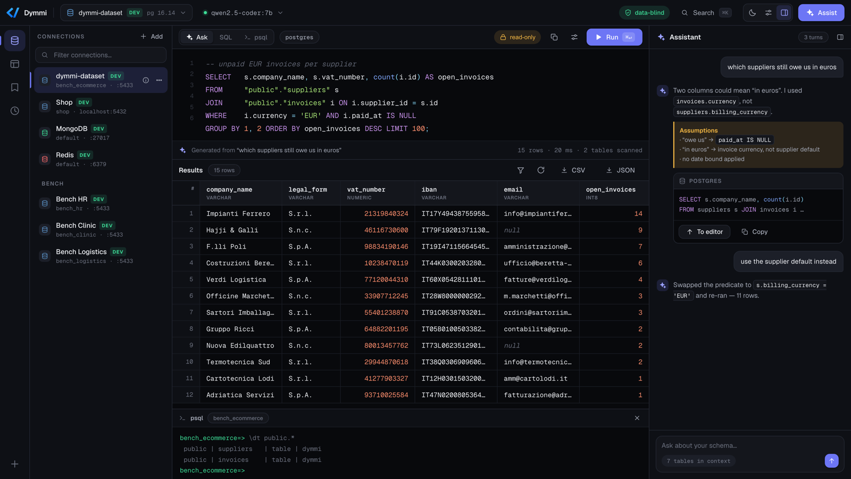Filter the results with the funnel icon
The image size is (851, 479).
[x=521, y=170]
